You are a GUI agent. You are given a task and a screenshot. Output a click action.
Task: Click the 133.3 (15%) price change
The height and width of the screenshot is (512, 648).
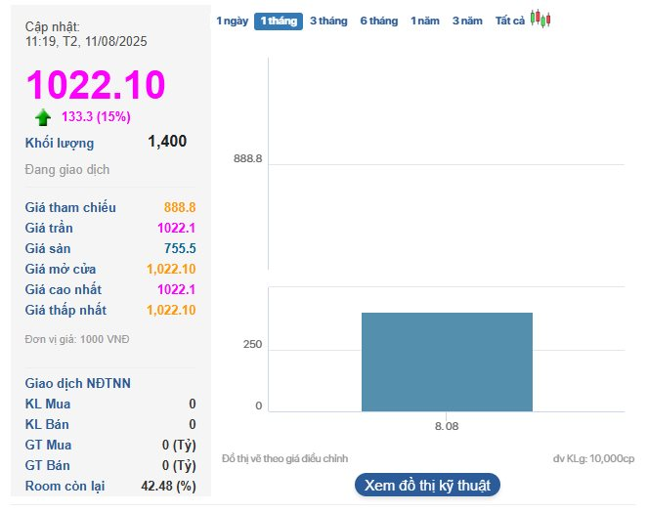point(96,116)
